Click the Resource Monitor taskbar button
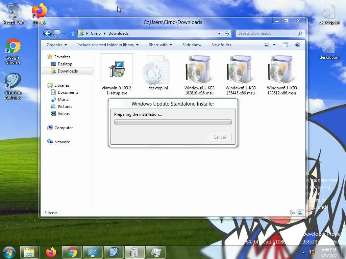346x259 pixels. point(155,252)
